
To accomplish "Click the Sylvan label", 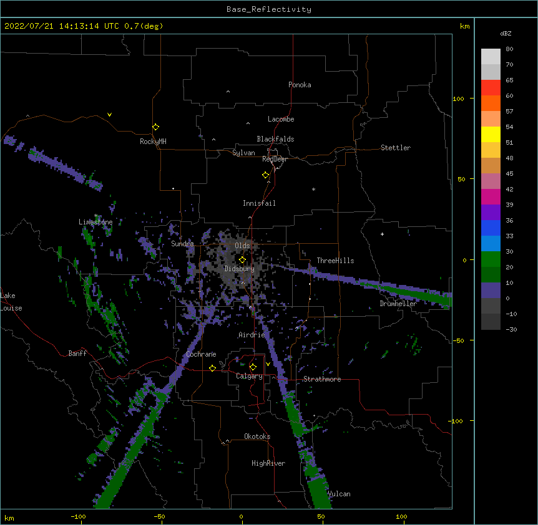I will [243, 153].
